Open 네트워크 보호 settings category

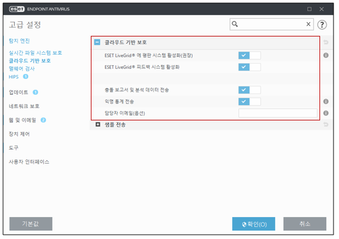click(24, 106)
